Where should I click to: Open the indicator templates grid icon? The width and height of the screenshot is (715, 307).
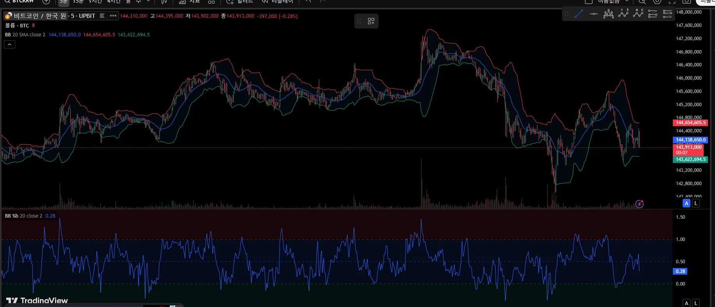point(212,2)
